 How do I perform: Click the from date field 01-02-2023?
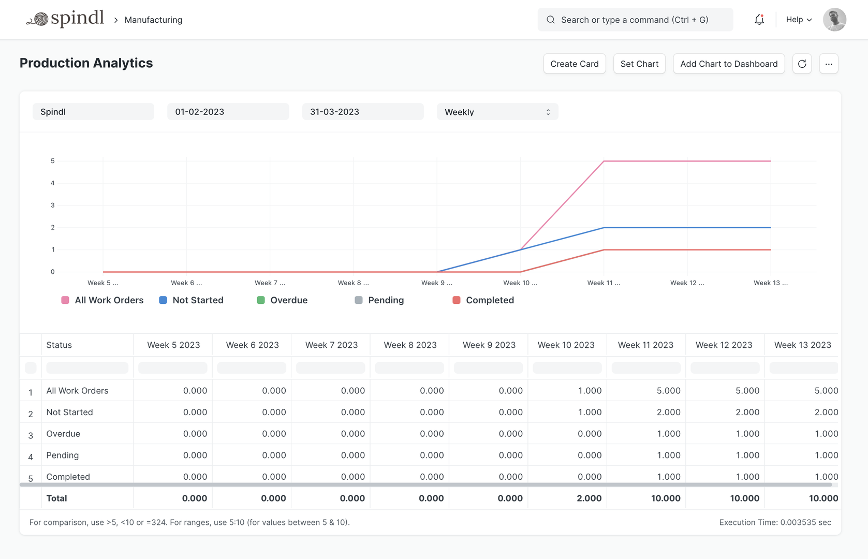point(228,112)
